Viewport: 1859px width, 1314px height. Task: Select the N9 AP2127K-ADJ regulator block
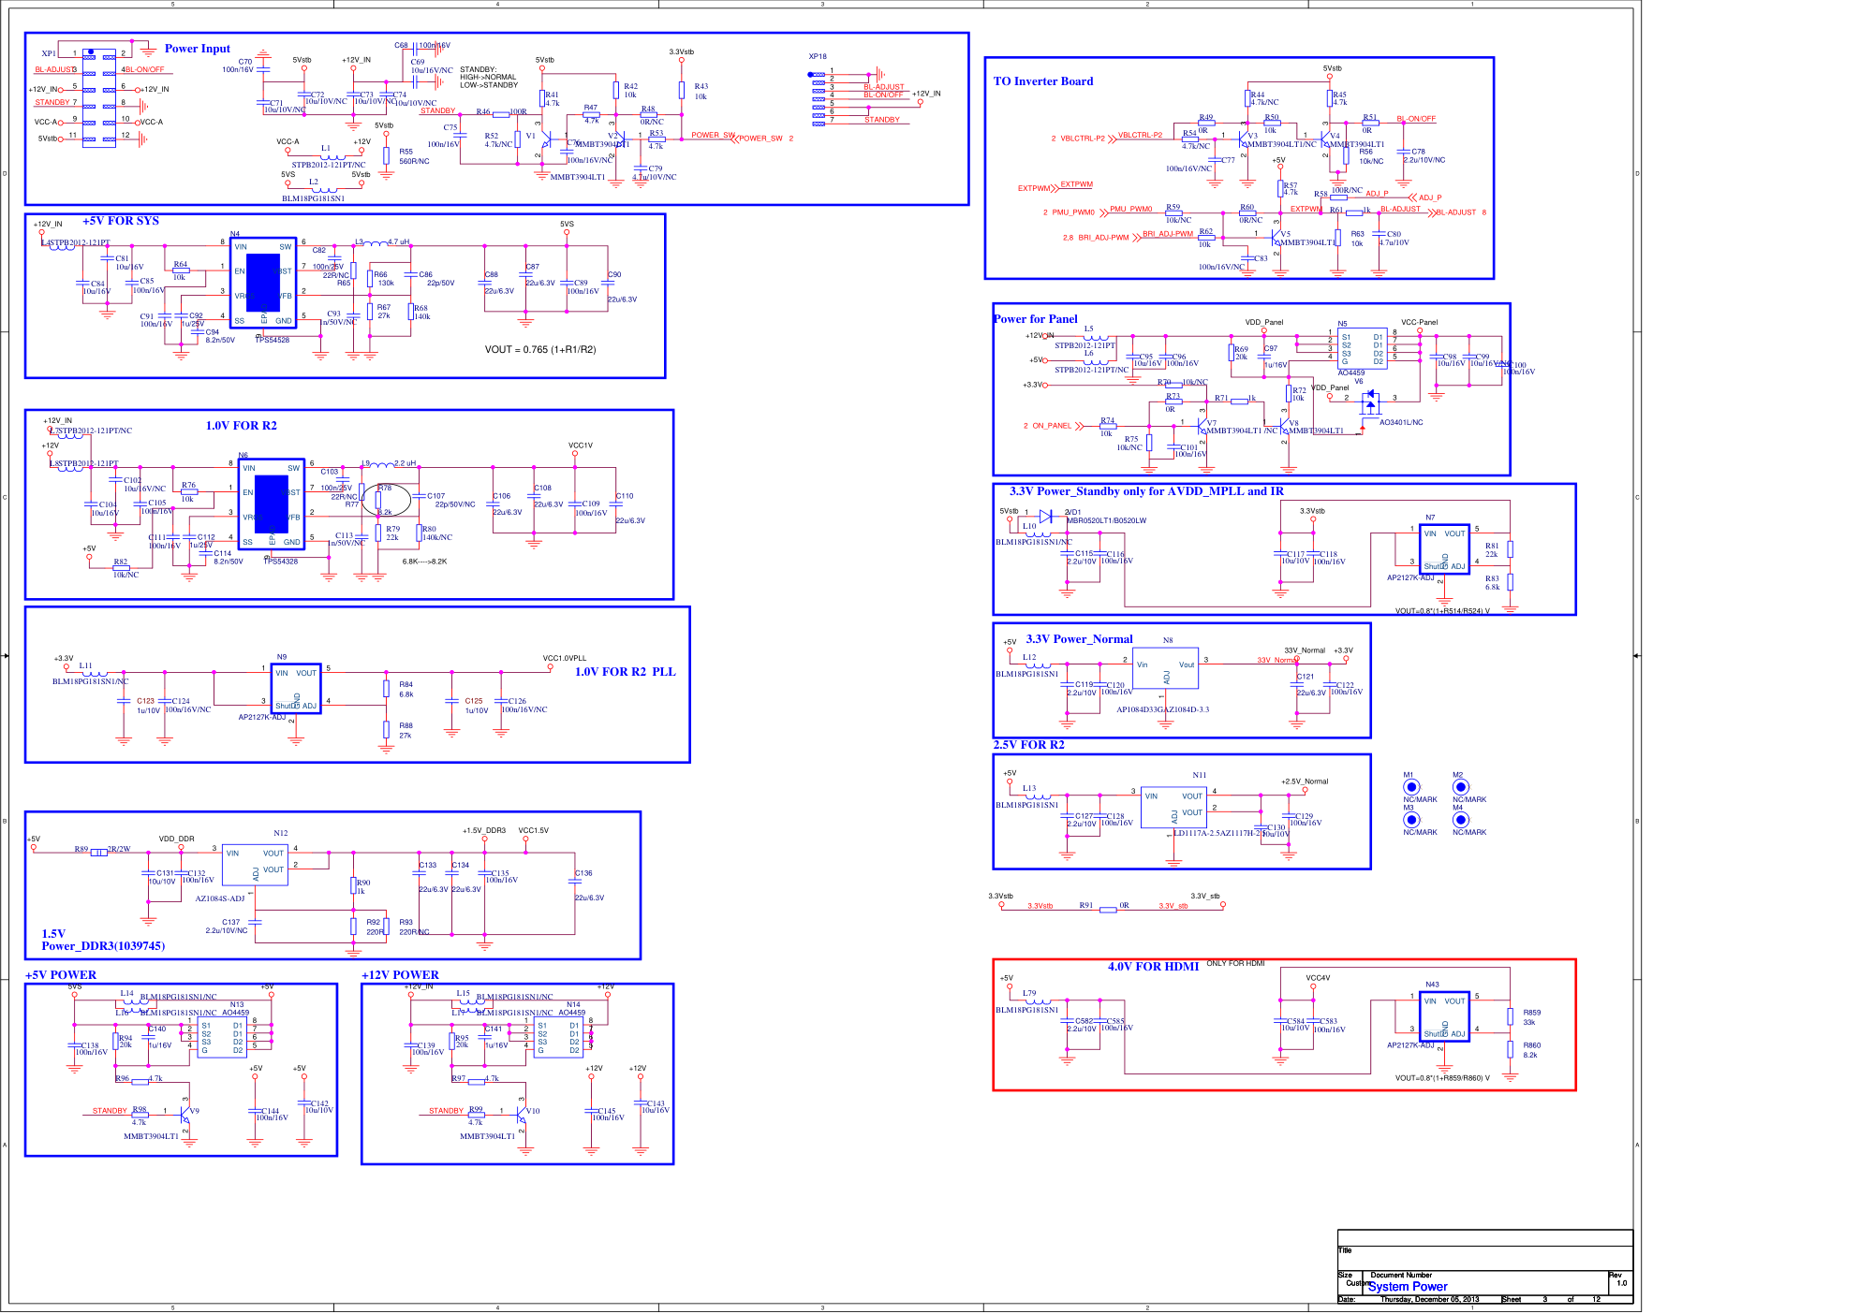(296, 689)
